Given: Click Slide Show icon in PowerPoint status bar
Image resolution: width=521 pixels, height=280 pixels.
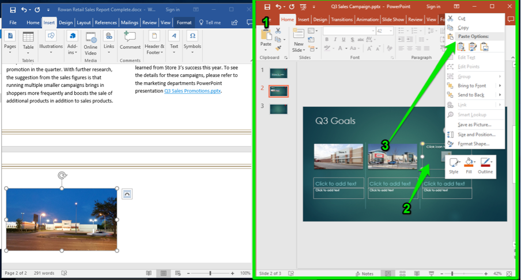Looking at the screenshot, I should [x=431, y=274].
